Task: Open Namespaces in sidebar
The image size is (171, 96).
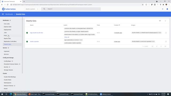Action: (x=7, y=83)
